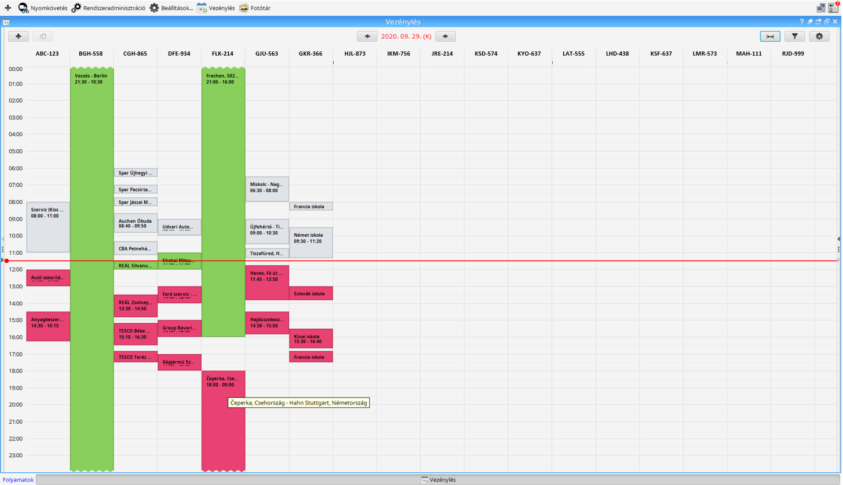
Task: Go to the next day with the right arrow
Action: (445, 36)
